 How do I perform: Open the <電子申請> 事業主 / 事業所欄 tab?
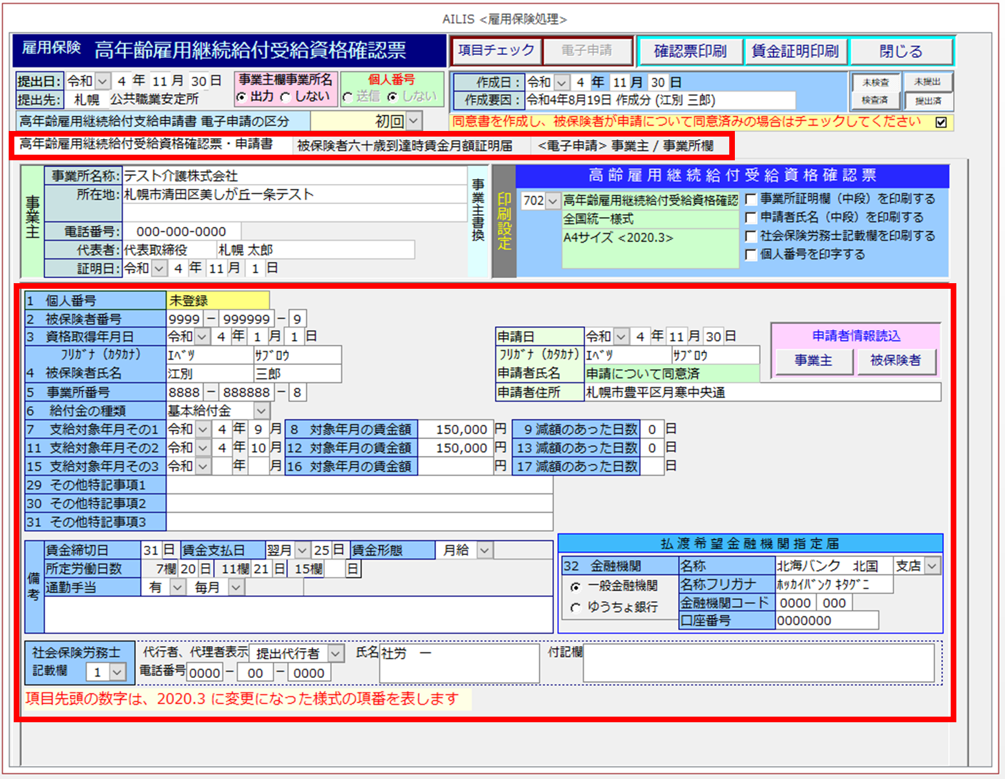625,146
